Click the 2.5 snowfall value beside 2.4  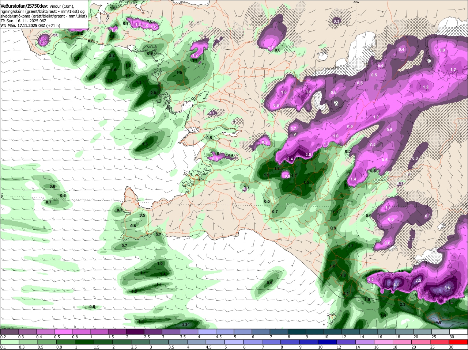point(308,155)
